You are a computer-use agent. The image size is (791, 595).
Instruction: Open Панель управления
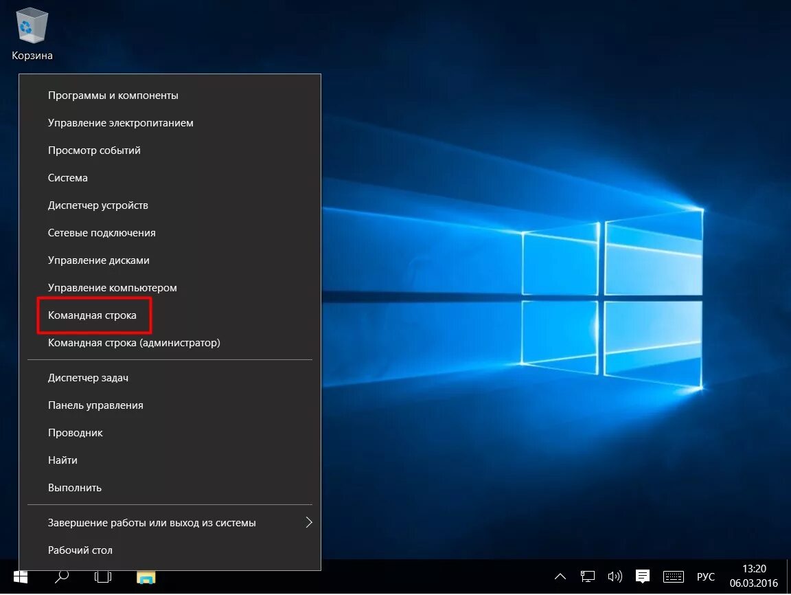[x=95, y=405]
